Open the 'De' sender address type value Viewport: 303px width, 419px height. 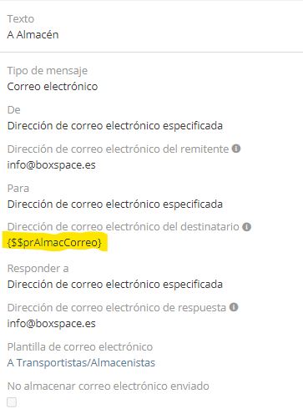pyautogui.click(x=115, y=126)
